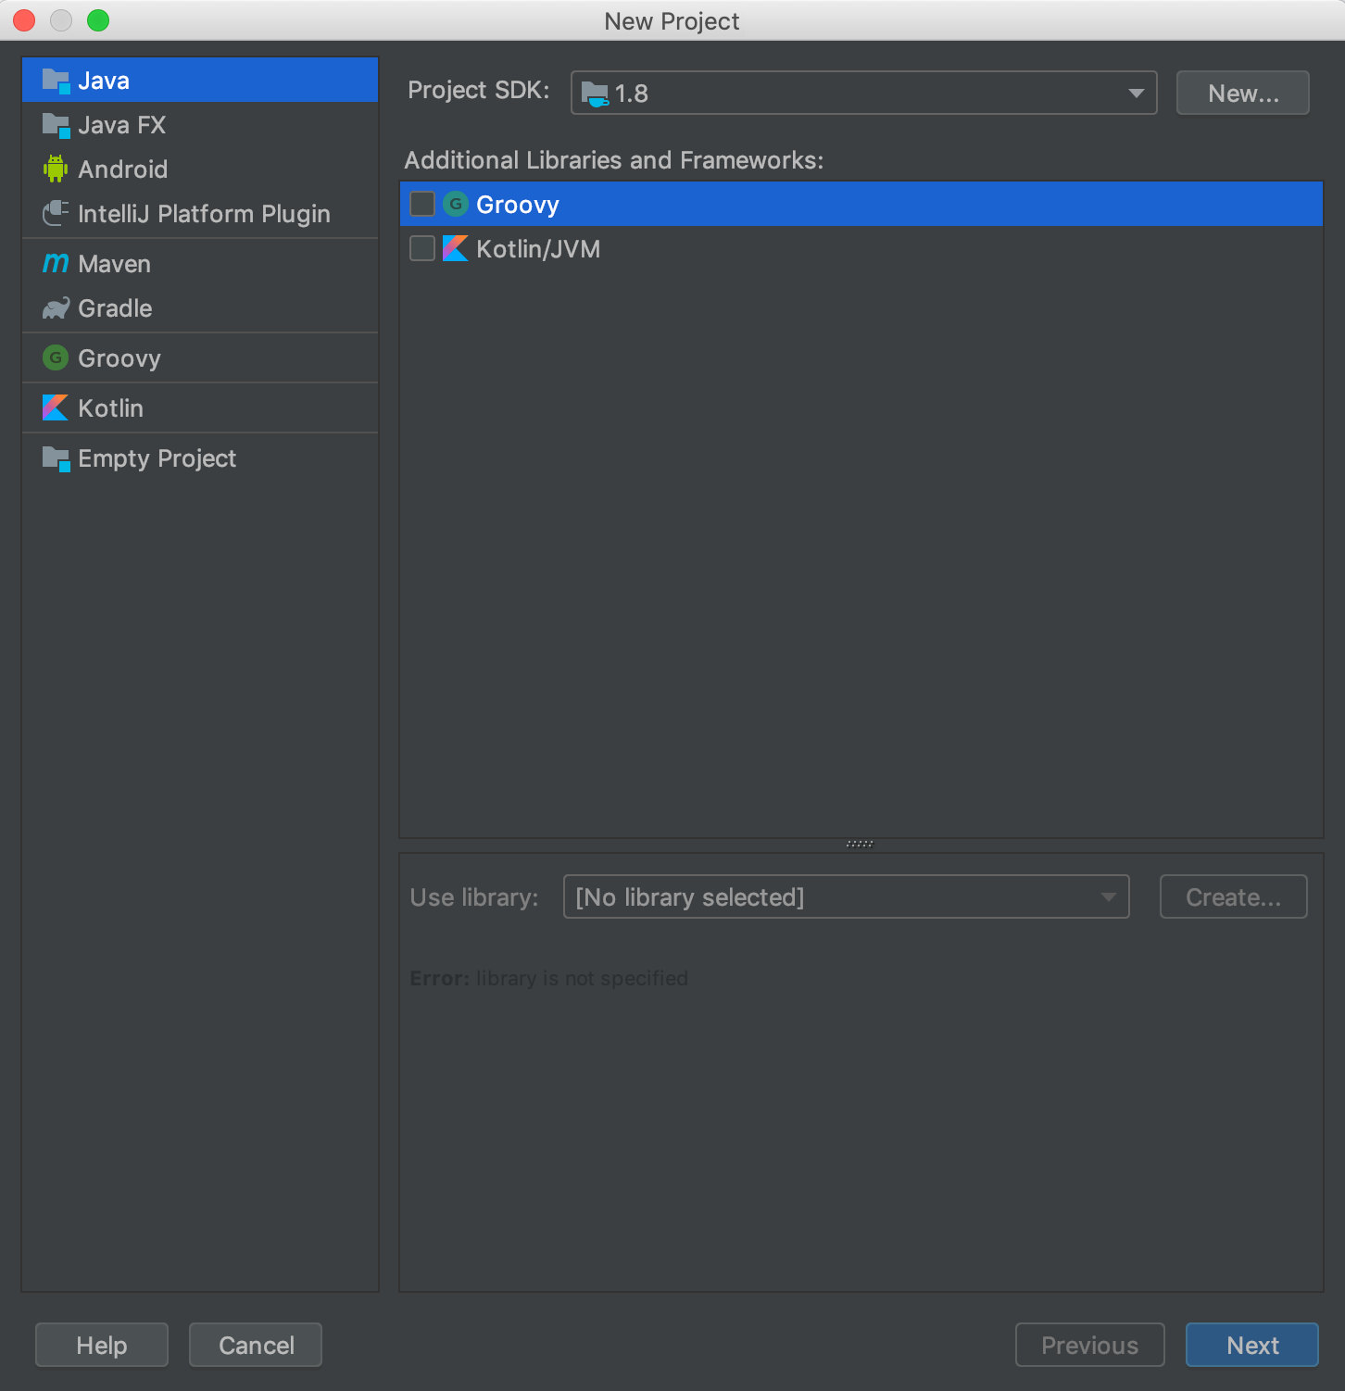Select Groovy icon in project types list
The image size is (1345, 1391).
pyautogui.click(x=56, y=357)
